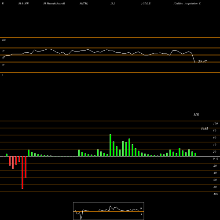The height and width of the screenshot is (220, 220).
Task: Click the '(5,5' parameter text in header
Action: (x=113, y=4)
